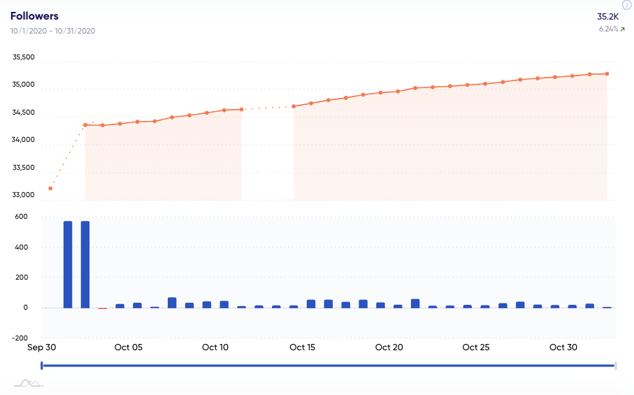Viewport: 634px width, 395px height.
Task: Open the info icon in the top-right corner
Action: click(626, 5)
